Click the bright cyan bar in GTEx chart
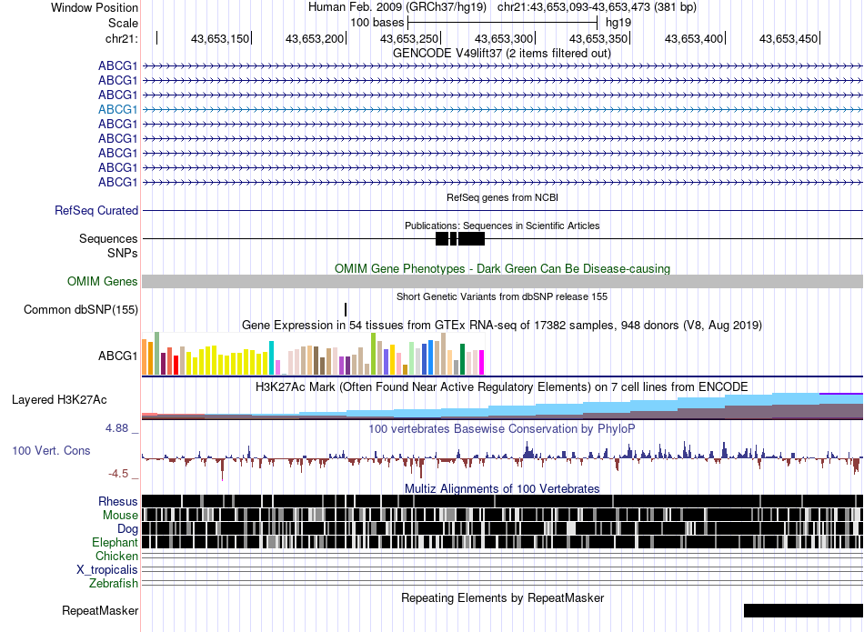The width and height of the screenshot is (864, 632). [271, 358]
